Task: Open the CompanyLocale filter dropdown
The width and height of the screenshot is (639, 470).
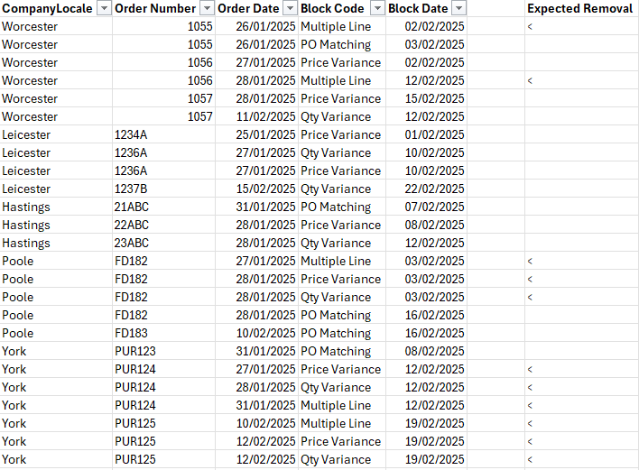Action: [x=103, y=8]
